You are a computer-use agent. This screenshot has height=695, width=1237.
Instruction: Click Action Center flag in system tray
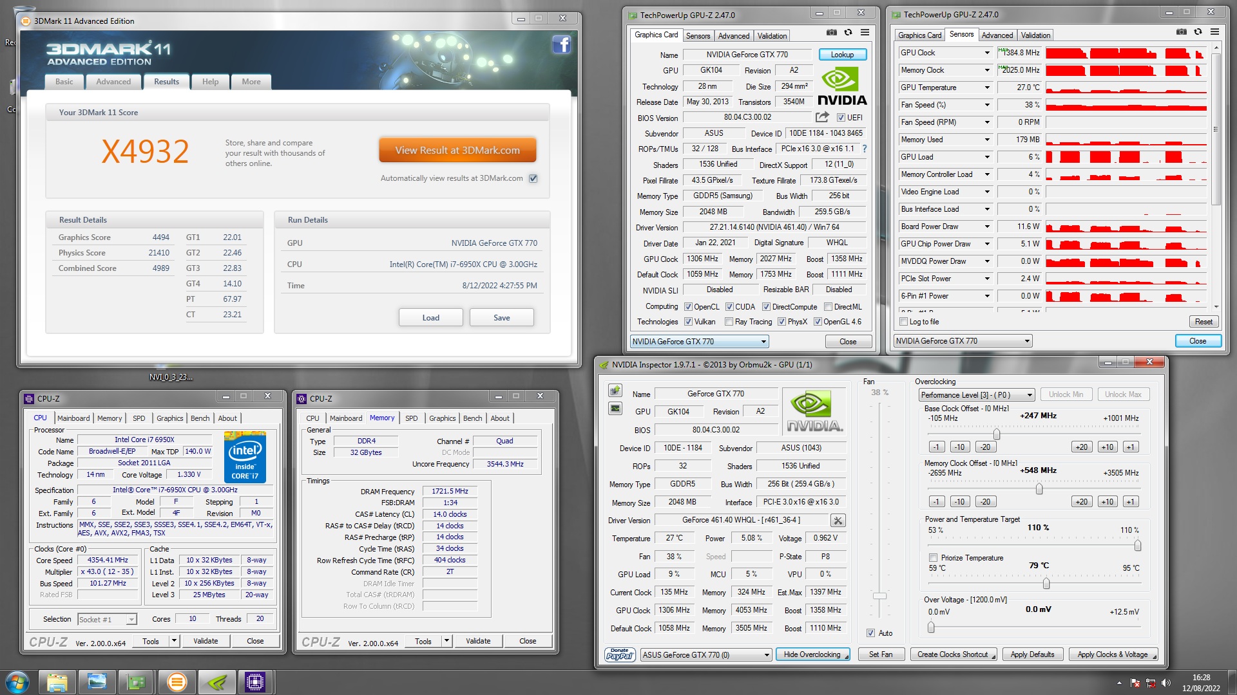[1135, 683]
